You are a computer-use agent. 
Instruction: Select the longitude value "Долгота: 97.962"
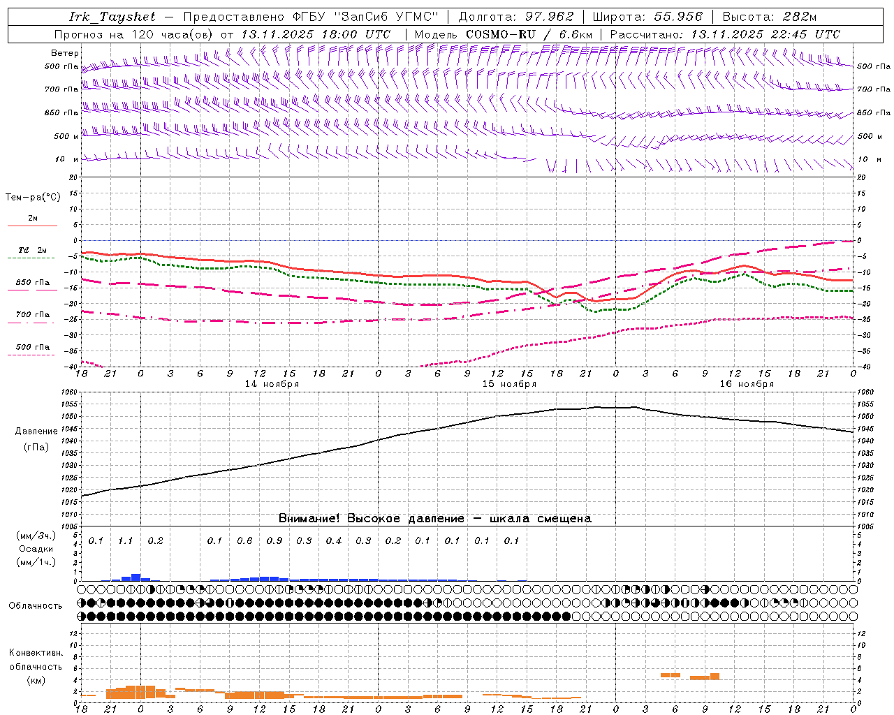tap(516, 17)
